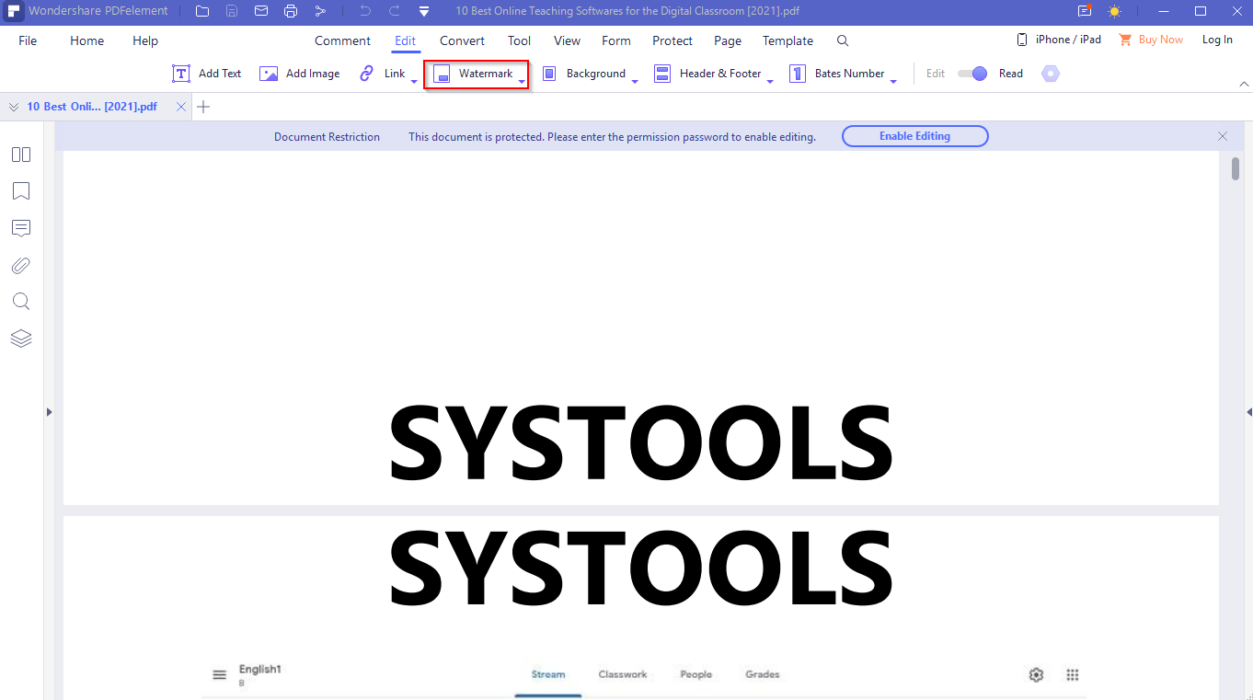The height and width of the screenshot is (700, 1253).
Task: Collapse the ribbon toolbar chevron
Action: (x=1245, y=84)
